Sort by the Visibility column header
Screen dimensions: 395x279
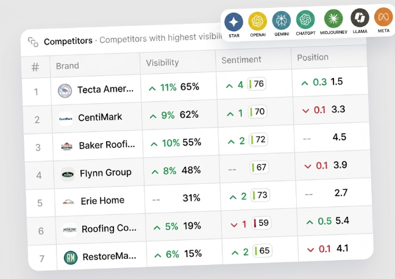162,62
